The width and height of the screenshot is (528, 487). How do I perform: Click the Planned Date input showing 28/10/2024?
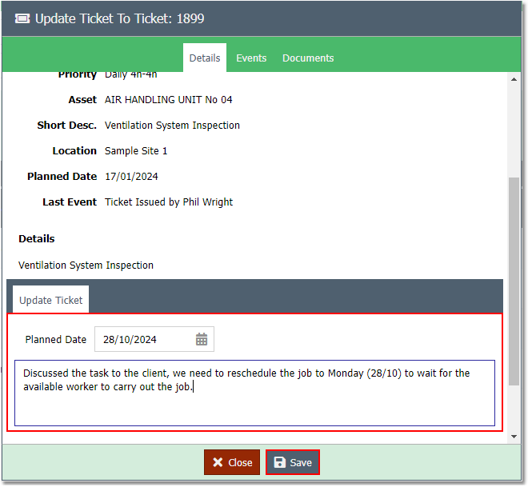click(x=154, y=339)
